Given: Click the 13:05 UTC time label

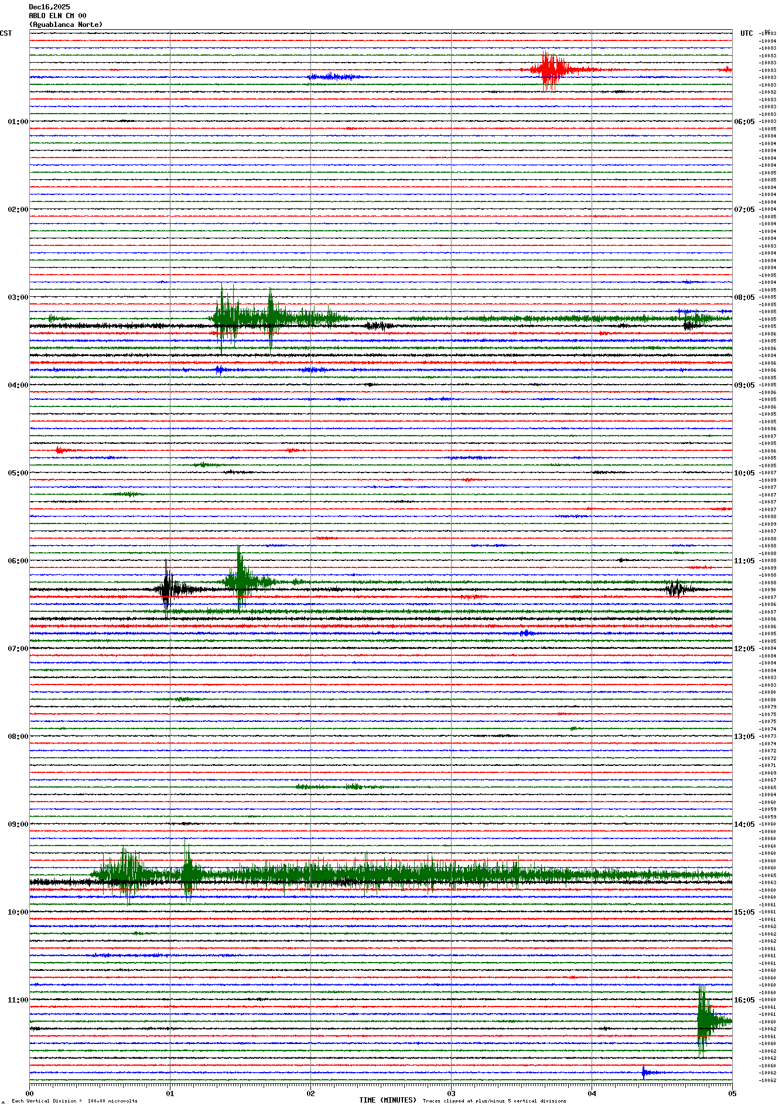Looking at the screenshot, I should pyautogui.click(x=744, y=737).
